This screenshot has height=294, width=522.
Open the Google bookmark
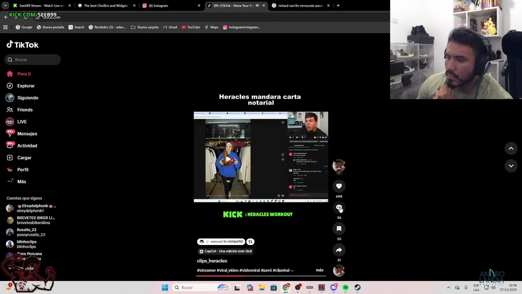click(24, 27)
